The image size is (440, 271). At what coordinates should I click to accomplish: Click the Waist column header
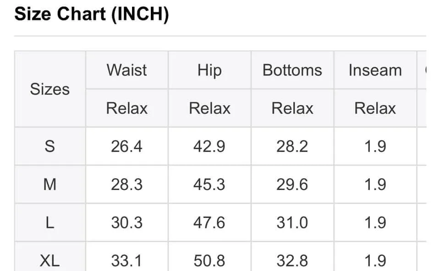click(127, 70)
